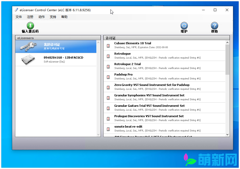Open the blue gear 维护 maintenance icon
The width and height of the screenshot is (240, 169).
click(x=184, y=26)
